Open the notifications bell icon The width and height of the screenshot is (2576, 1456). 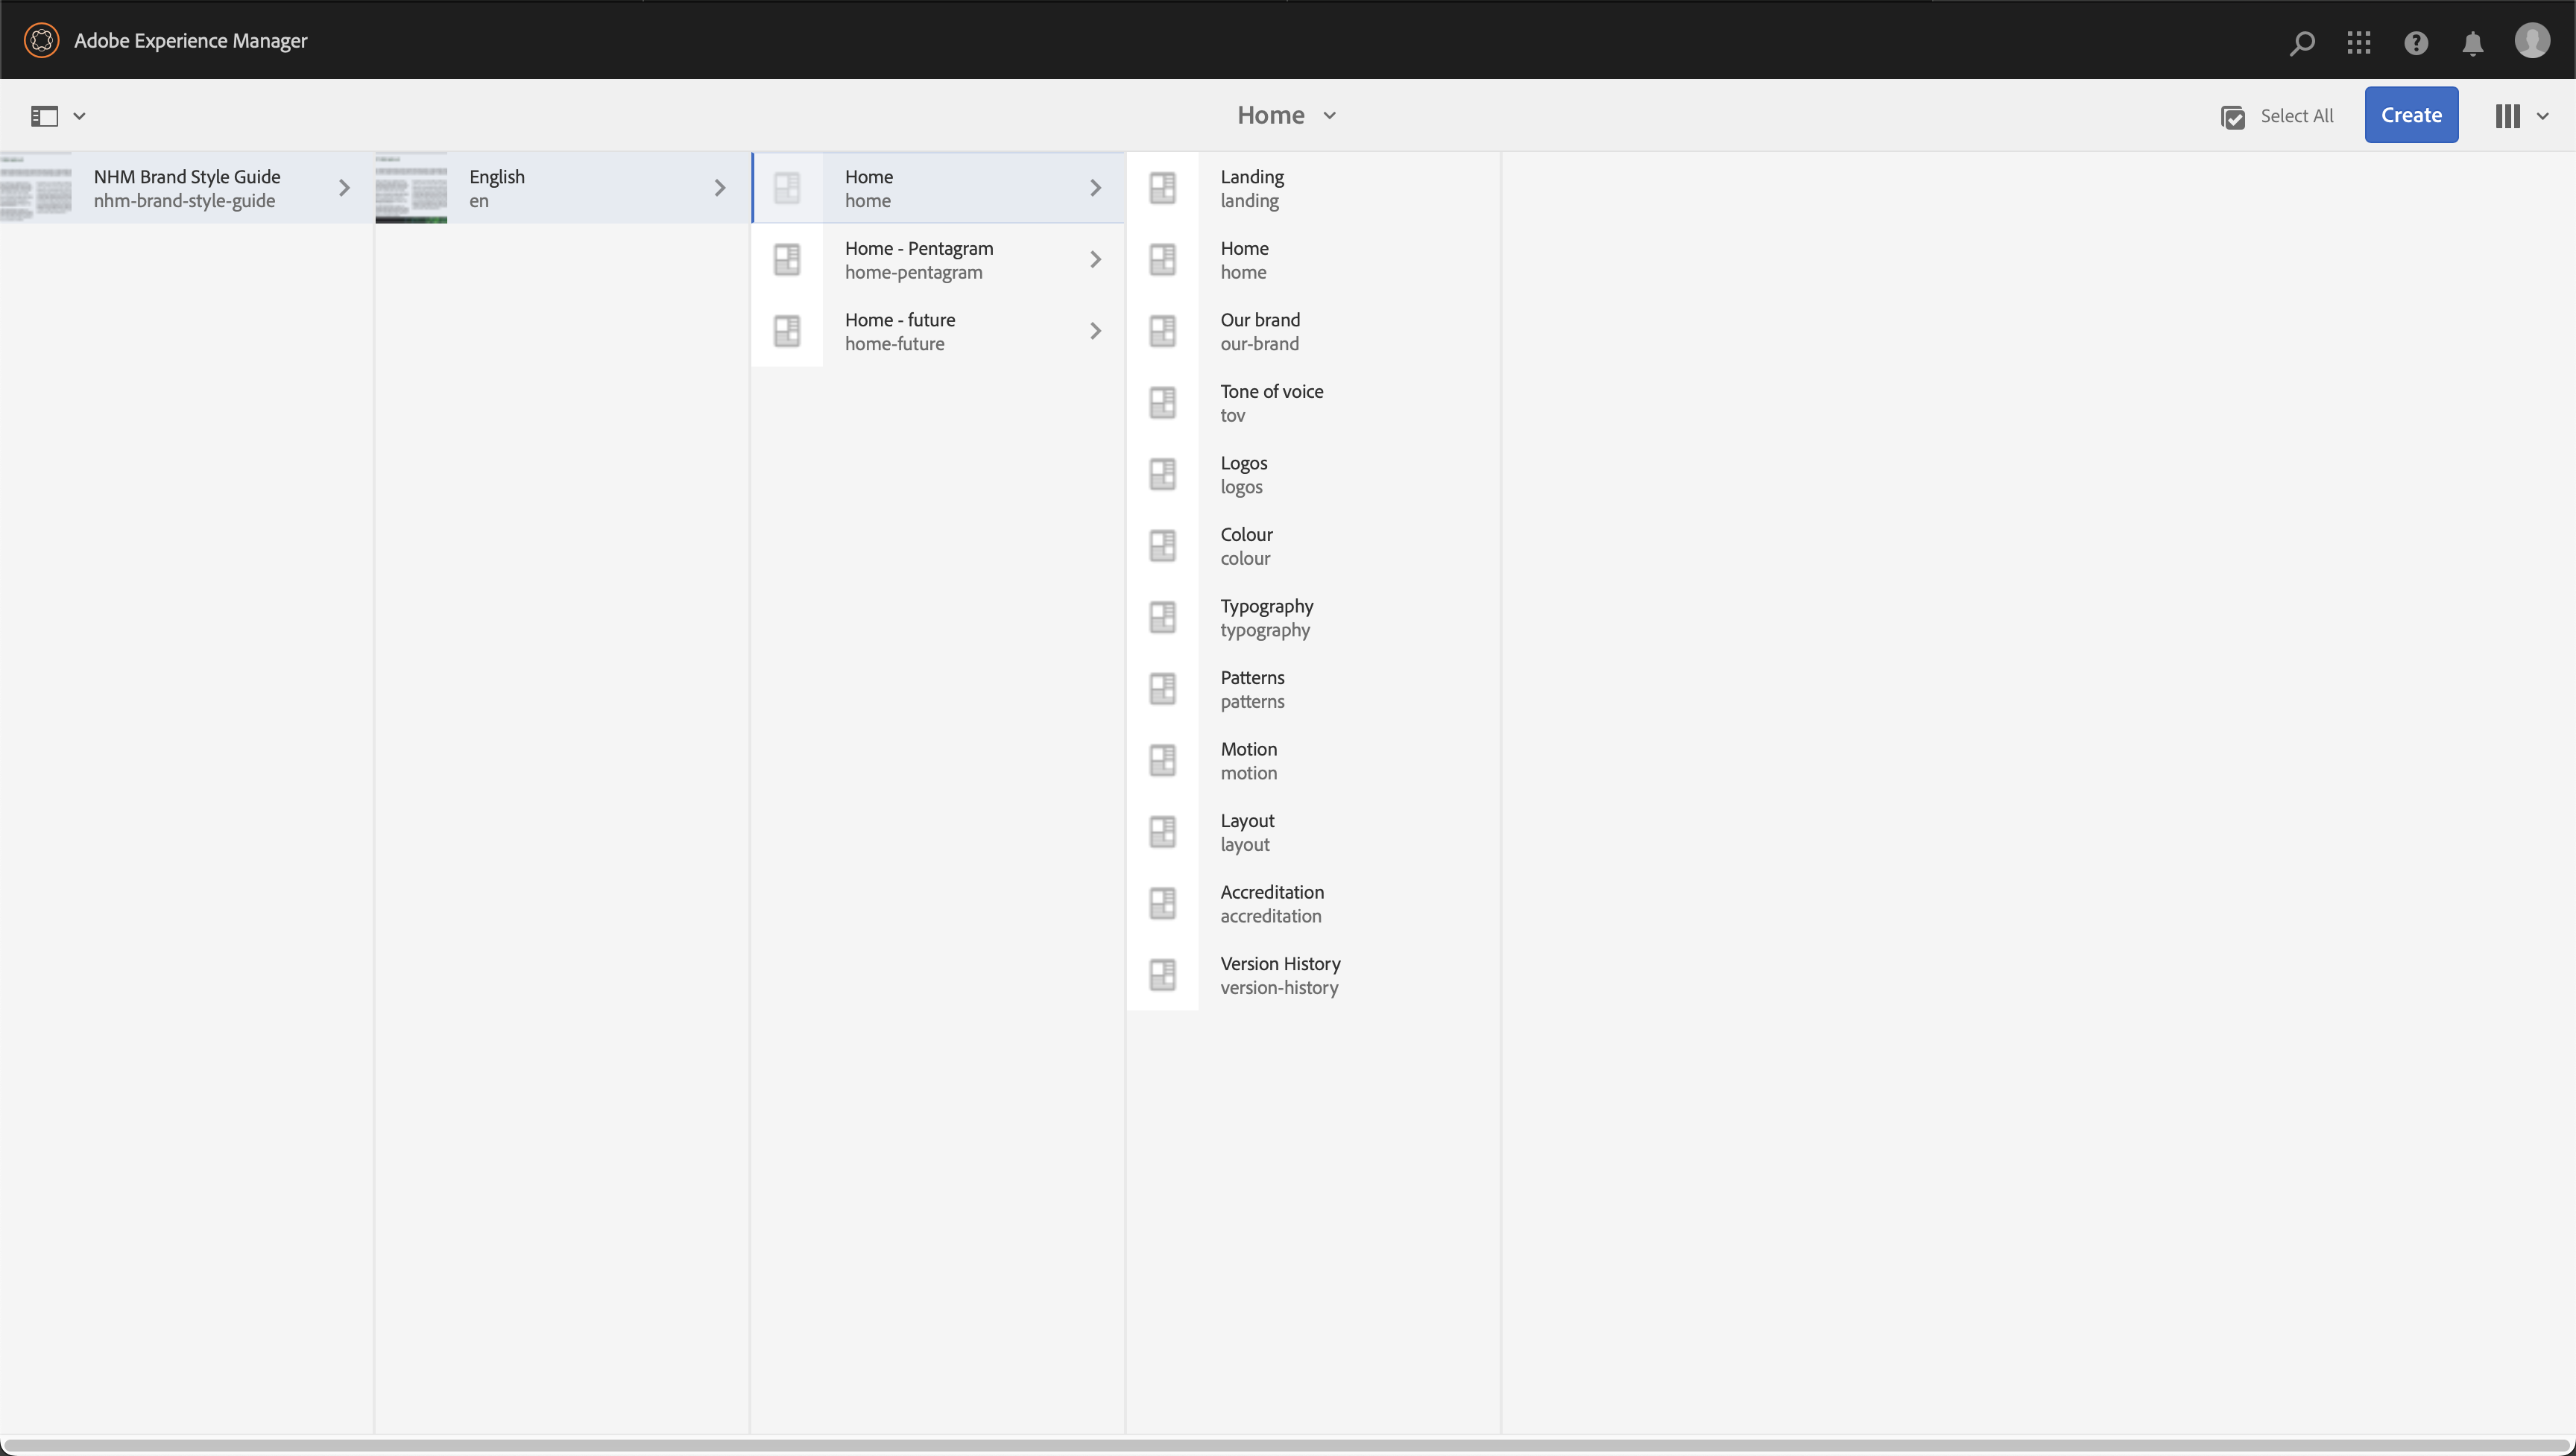[2473, 43]
